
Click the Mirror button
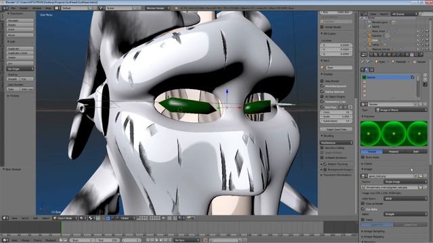coord(20,35)
